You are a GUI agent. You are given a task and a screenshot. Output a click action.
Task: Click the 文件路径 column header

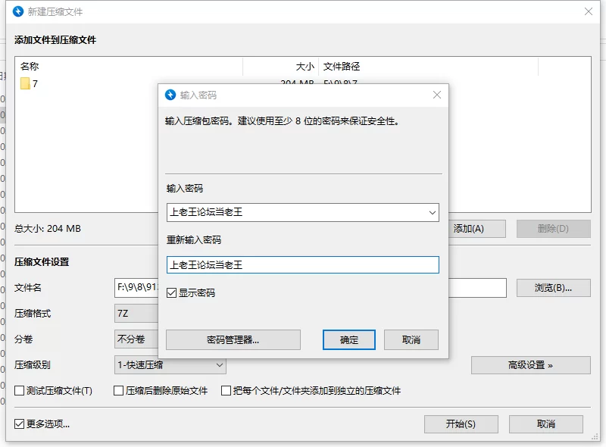(342, 67)
